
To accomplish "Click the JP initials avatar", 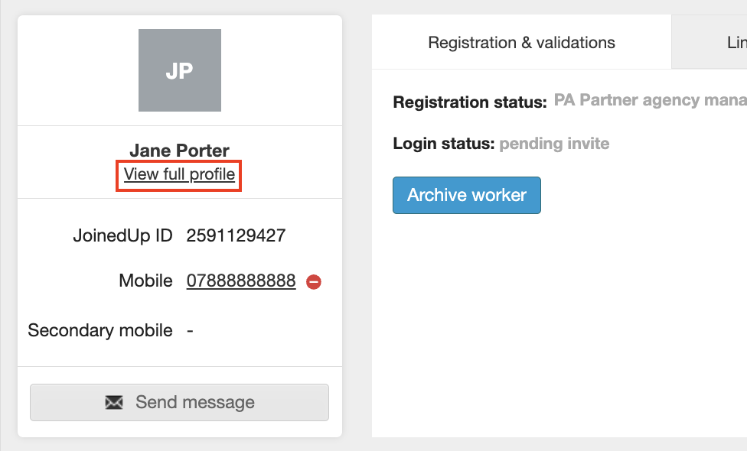I will tap(180, 70).
